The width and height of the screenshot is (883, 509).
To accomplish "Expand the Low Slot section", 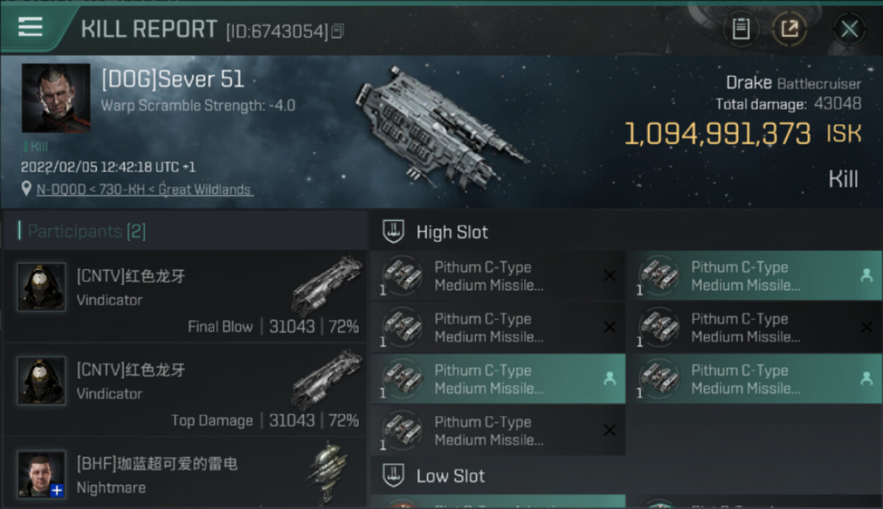I will [450, 476].
